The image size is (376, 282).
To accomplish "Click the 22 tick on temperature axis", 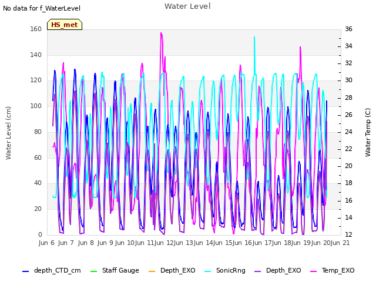I will 348,149.
